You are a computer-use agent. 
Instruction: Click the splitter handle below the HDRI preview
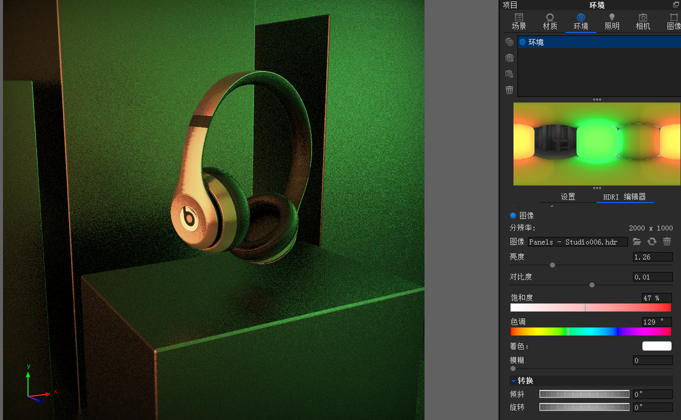coord(597,188)
